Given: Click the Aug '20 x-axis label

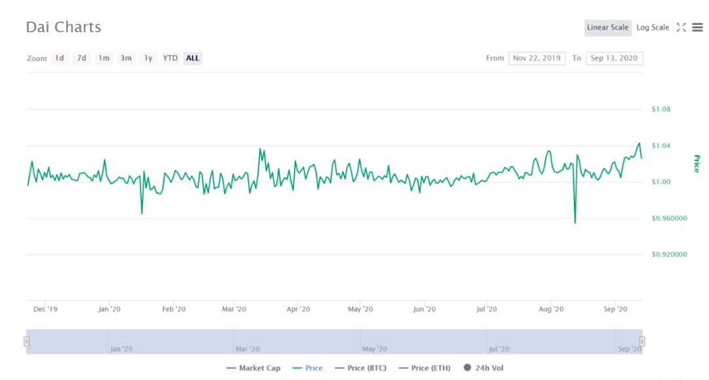Looking at the screenshot, I should 551,309.
